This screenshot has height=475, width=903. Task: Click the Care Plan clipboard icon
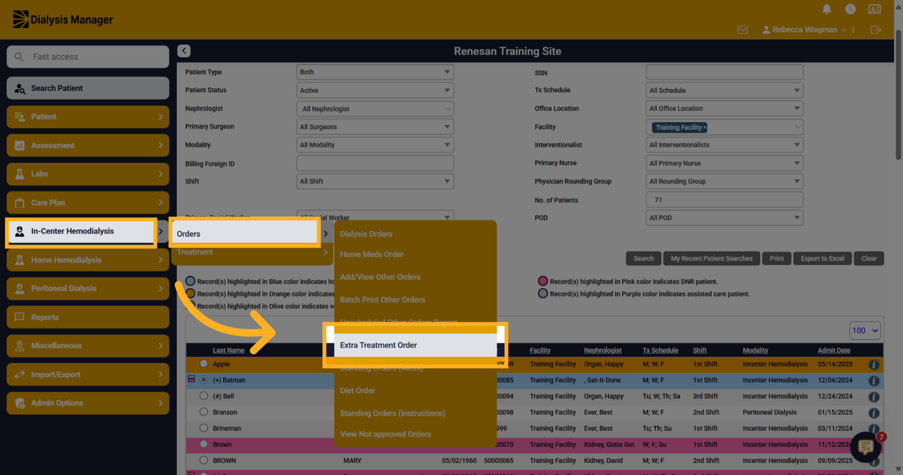[x=20, y=203]
